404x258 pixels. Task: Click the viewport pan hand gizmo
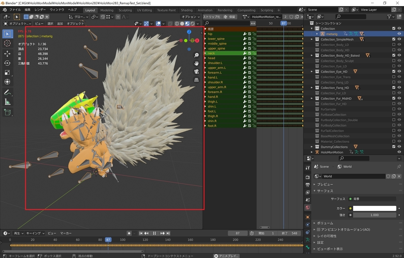[x=197, y=63]
